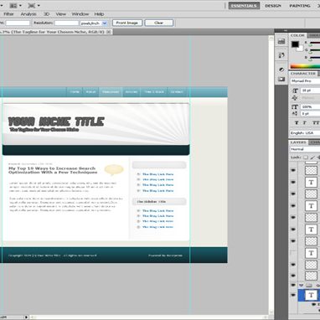This screenshot has width=320, height=320.
Task: Click the foreground color black swatch
Action: pyautogui.click(x=295, y=44)
